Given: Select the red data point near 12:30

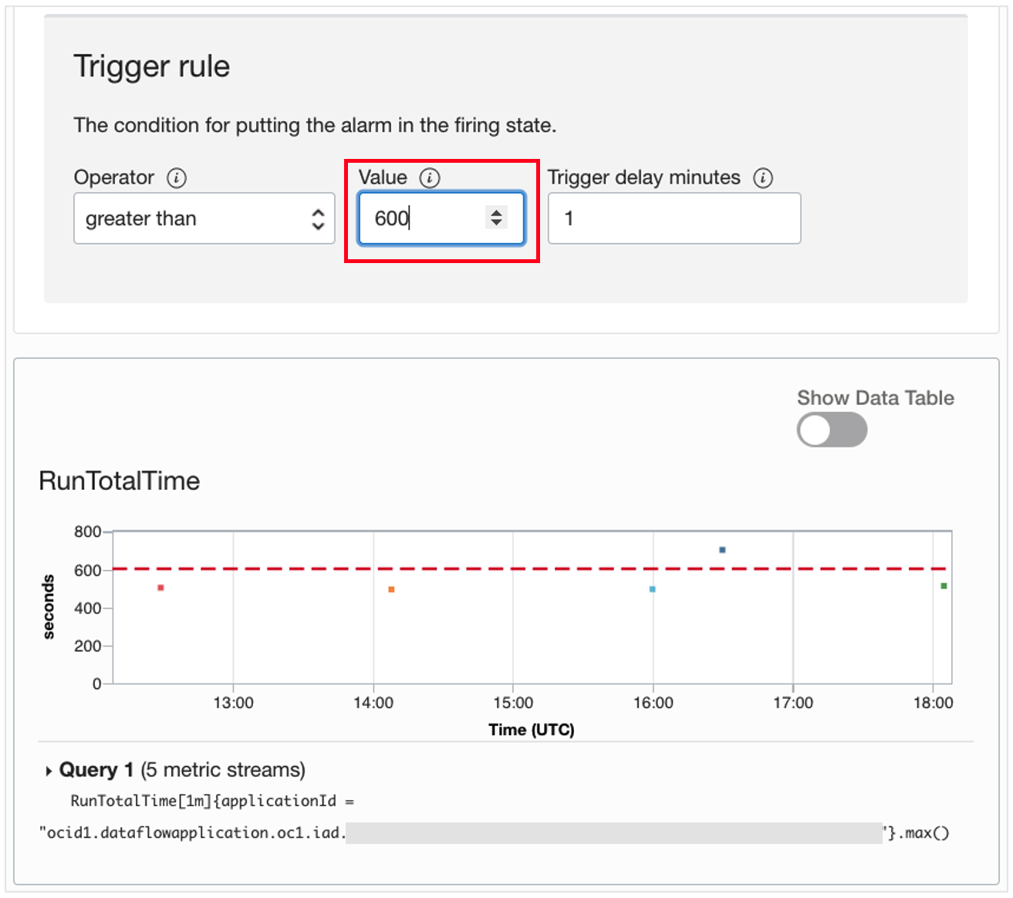Looking at the screenshot, I should (160, 588).
